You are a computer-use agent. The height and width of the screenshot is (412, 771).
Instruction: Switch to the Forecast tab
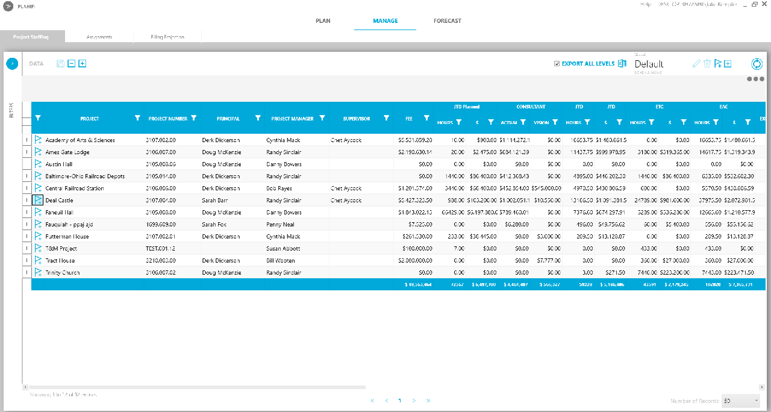click(x=448, y=20)
